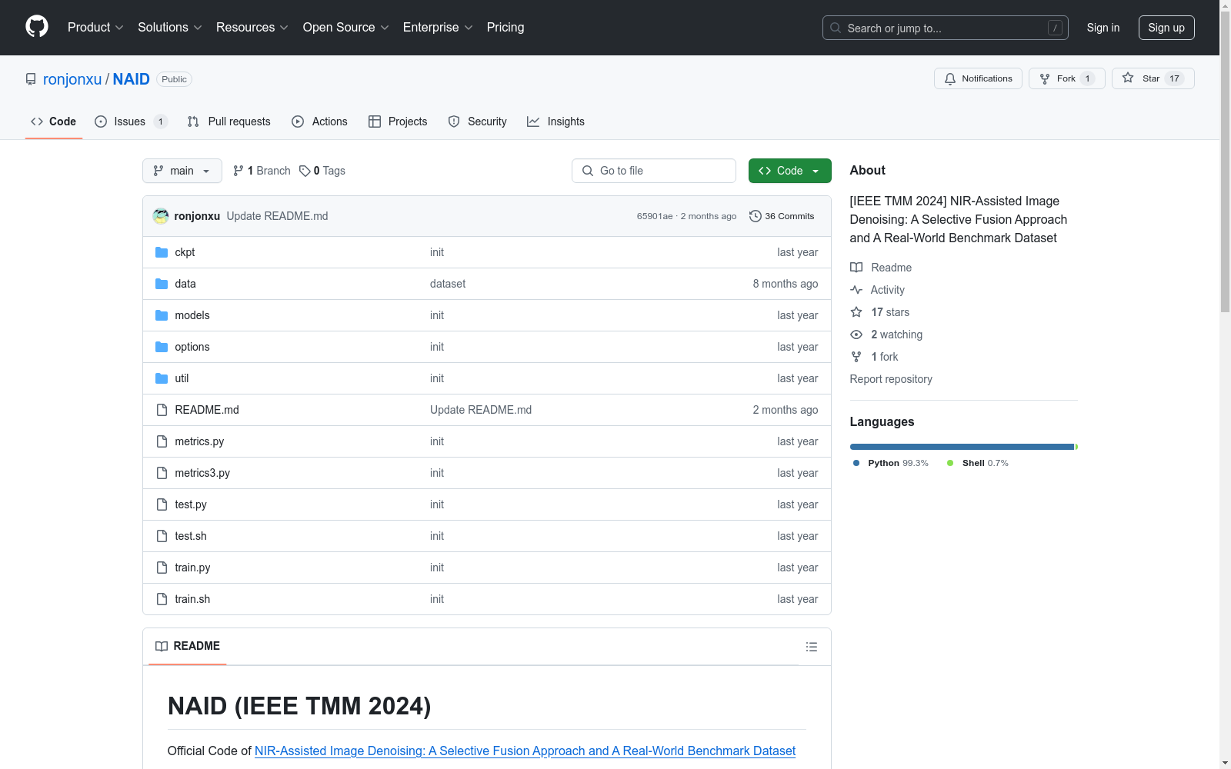Click the Python 99.3% language link
1231x769 pixels.
pyautogui.click(x=891, y=463)
